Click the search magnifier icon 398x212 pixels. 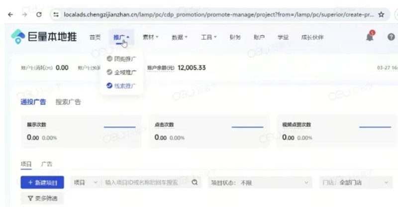click(x=195, y=182)
